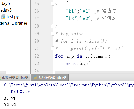This screenshot has width=134, height=109.
Task: Collapse the dict block at line 65
Action: click(x=53, y=4)
